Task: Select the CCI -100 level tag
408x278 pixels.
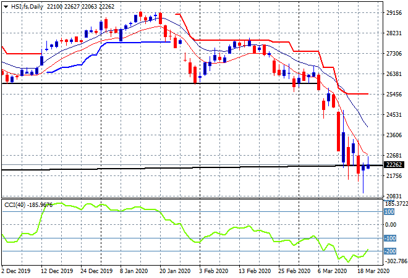Action: pos(390,238)
